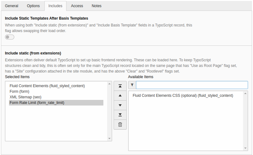Select Form Rate Limit (form_rate_limit) item
The image size is (253, 155).
click(x=56, y=103)
